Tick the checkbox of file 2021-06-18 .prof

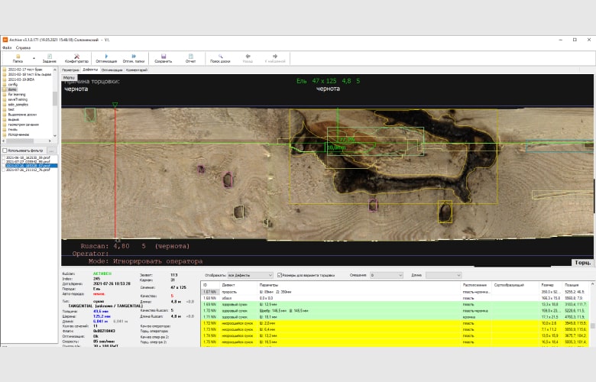click(x=4, y=157)
